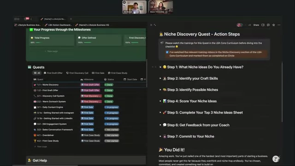Open 3.1b - Getting Started with LinkedIn
Screen dimensions: 295x166
coord(55,119)
